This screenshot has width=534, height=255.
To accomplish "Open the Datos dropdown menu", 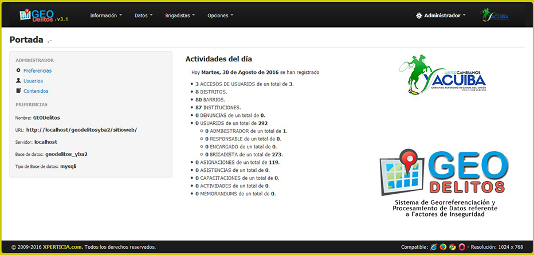I will tap(143, 15).
